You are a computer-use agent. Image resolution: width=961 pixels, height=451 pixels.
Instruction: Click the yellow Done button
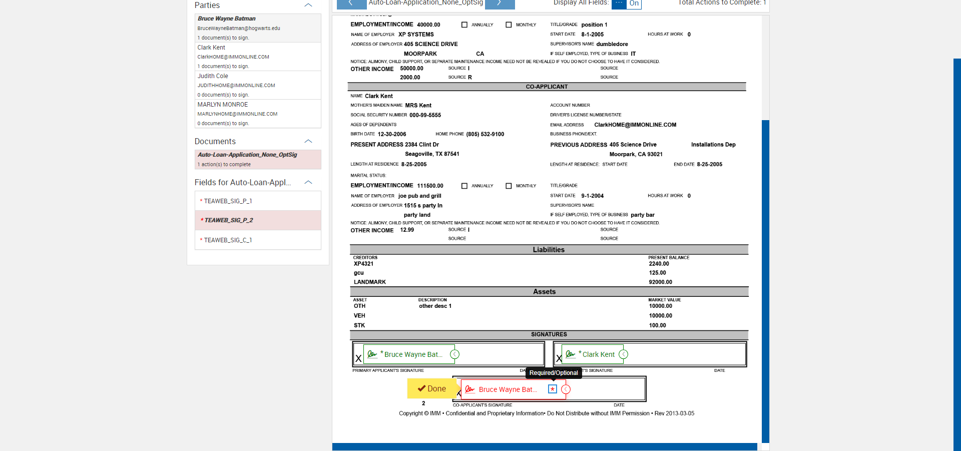coord(432,388)
